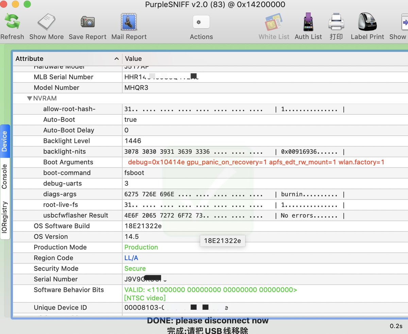Select the MLB Serial Number row
The image size is (408, 334).
[x=210, y=77]
